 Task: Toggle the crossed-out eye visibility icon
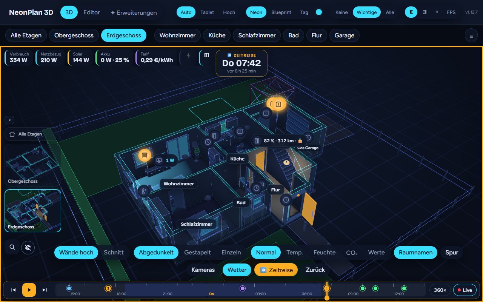coord(28,247)
